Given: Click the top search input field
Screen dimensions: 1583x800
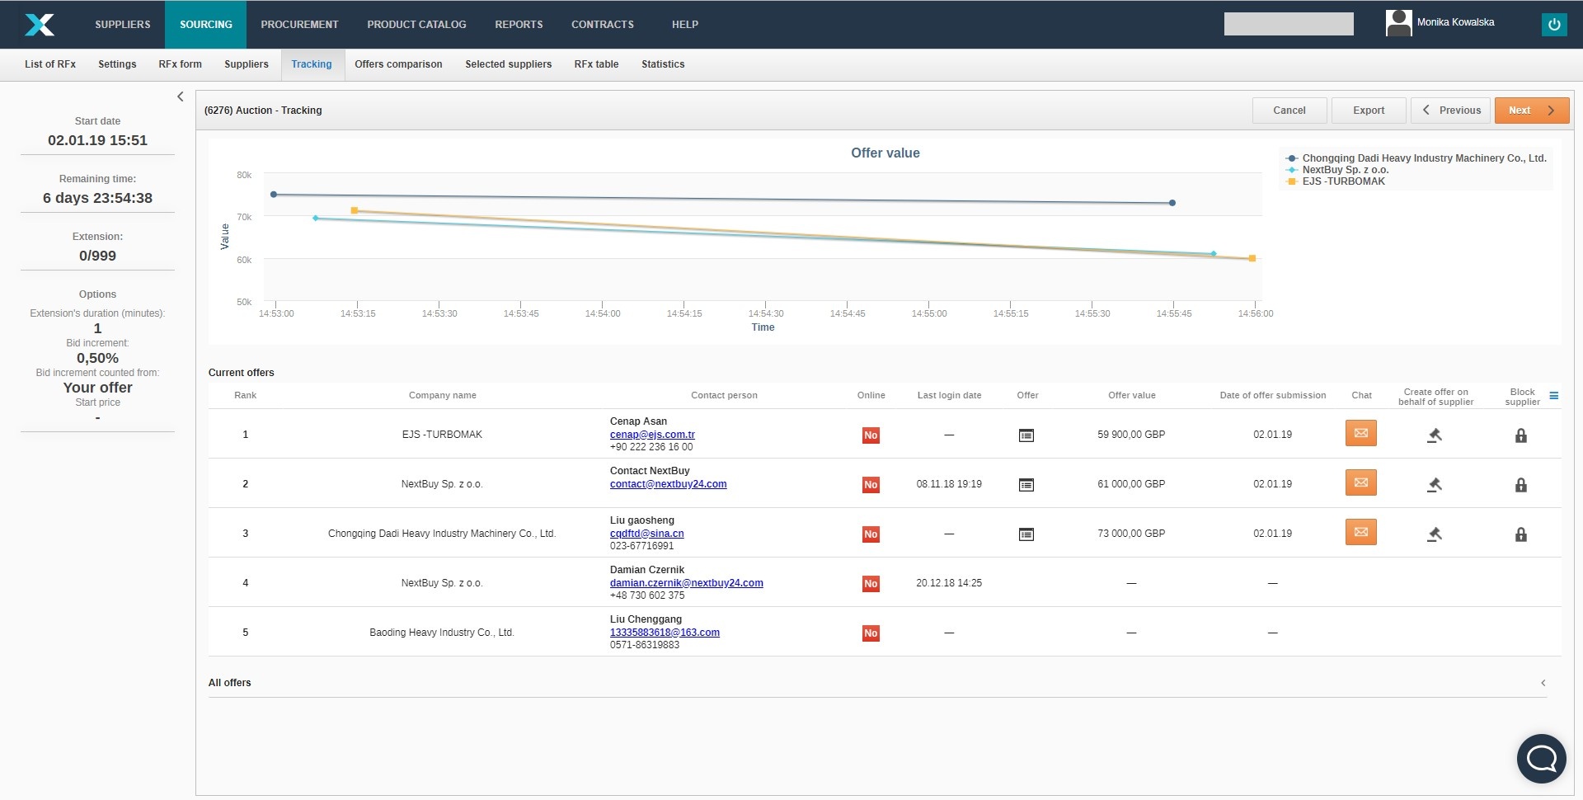Looking at the screenshot, I should point(1288,24).
